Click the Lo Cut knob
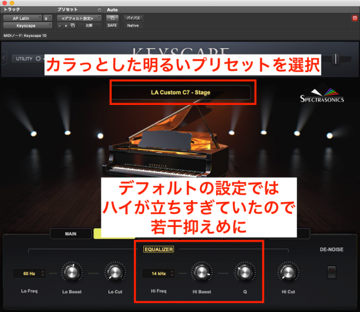Viewport: 360px width, 312px height. pos(114,272)
